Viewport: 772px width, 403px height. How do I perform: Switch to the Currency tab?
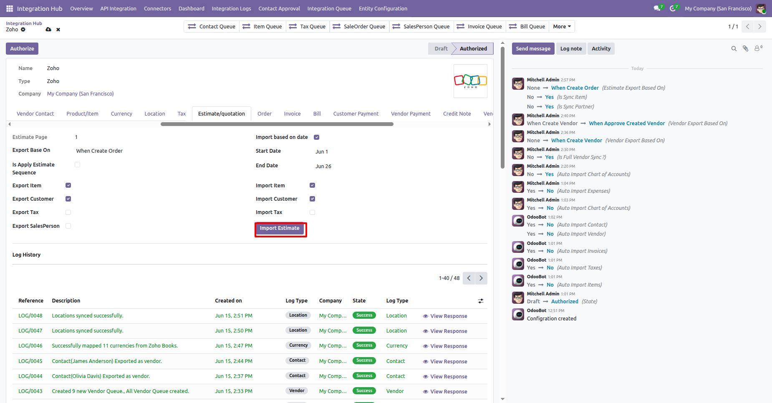[121, 114]
